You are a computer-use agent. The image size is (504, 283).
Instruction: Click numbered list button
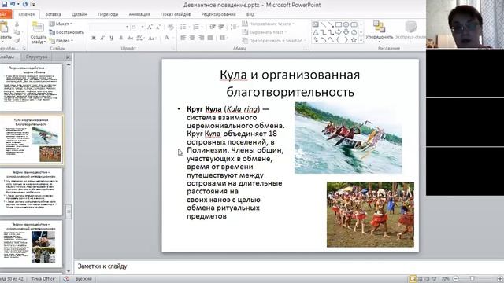197,27
